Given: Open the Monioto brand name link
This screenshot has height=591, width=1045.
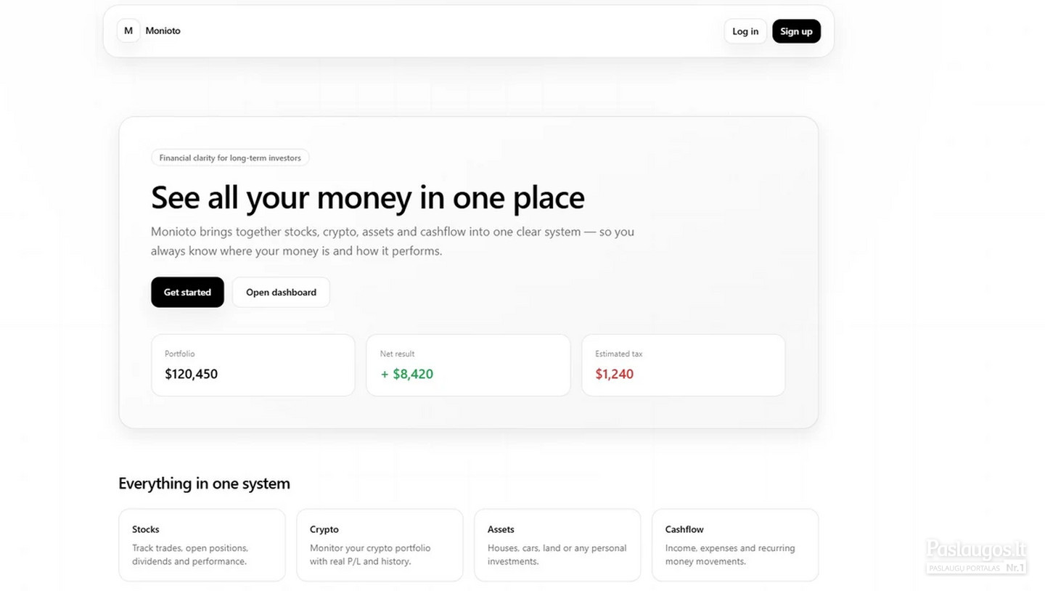Looking at the screenshot, I should pyautogui.click(x=163, y=30).
